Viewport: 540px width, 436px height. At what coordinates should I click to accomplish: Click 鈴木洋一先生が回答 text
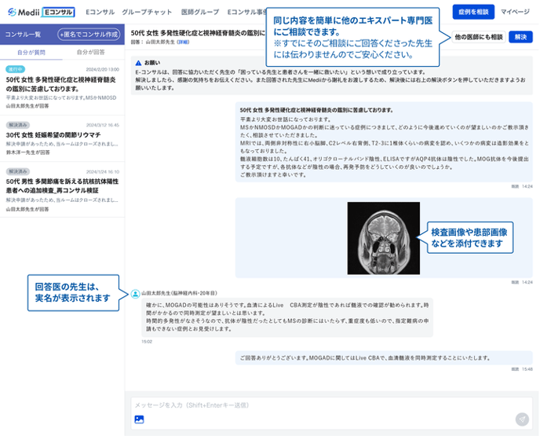point(28,152)
